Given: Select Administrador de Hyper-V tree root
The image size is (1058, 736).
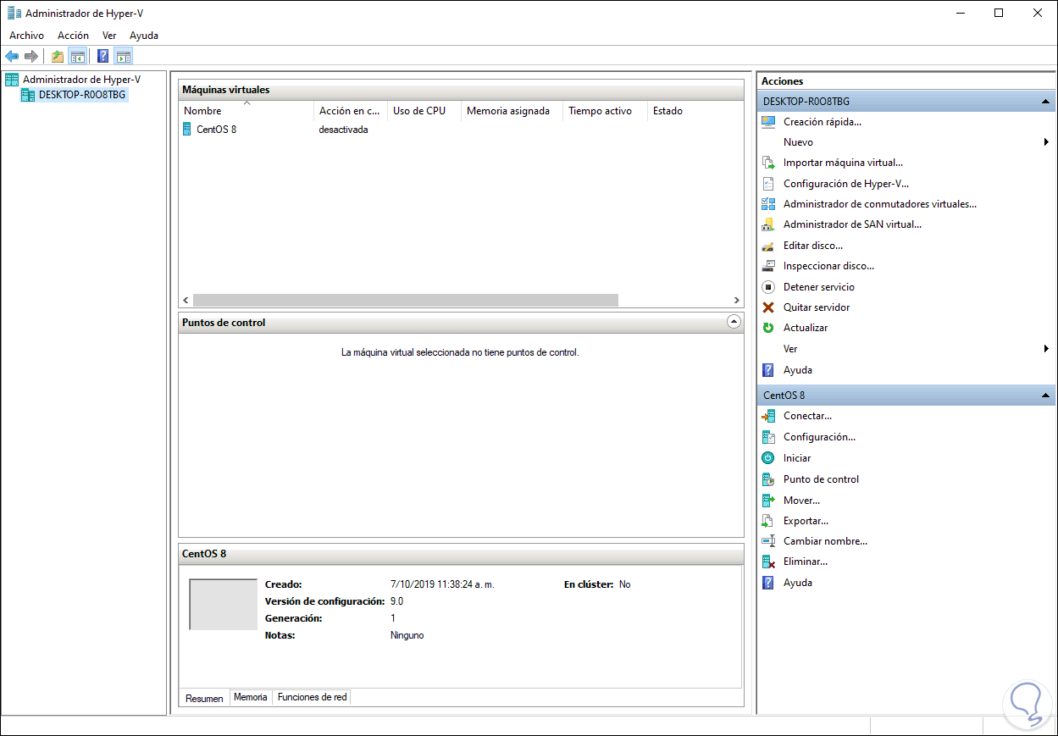Looking at the screenshot, I should tap(81, 80).
